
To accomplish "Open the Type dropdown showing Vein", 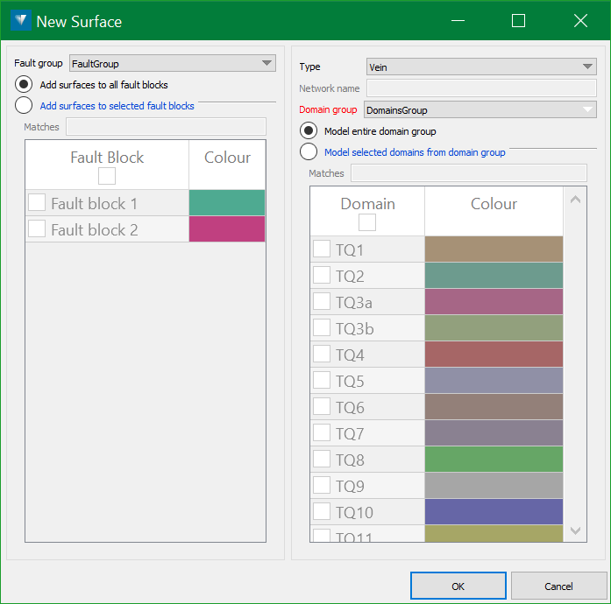I will pos(480,67).
